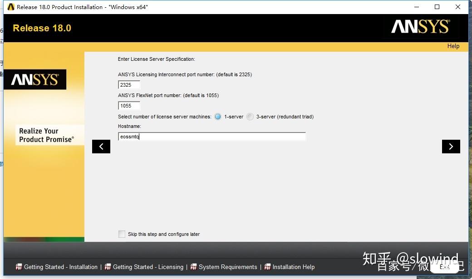Select the ANSYS Licensing Interconnect port field
Image resolution: width=472 pixels, height=279 pixels.
click(x=129, y=85)
